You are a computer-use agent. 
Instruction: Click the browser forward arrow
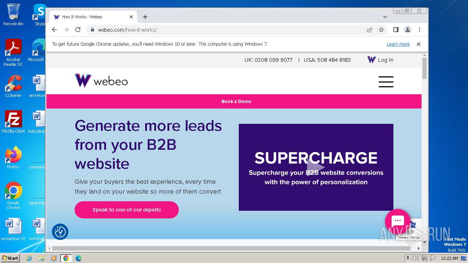click(x=66, y=30)
